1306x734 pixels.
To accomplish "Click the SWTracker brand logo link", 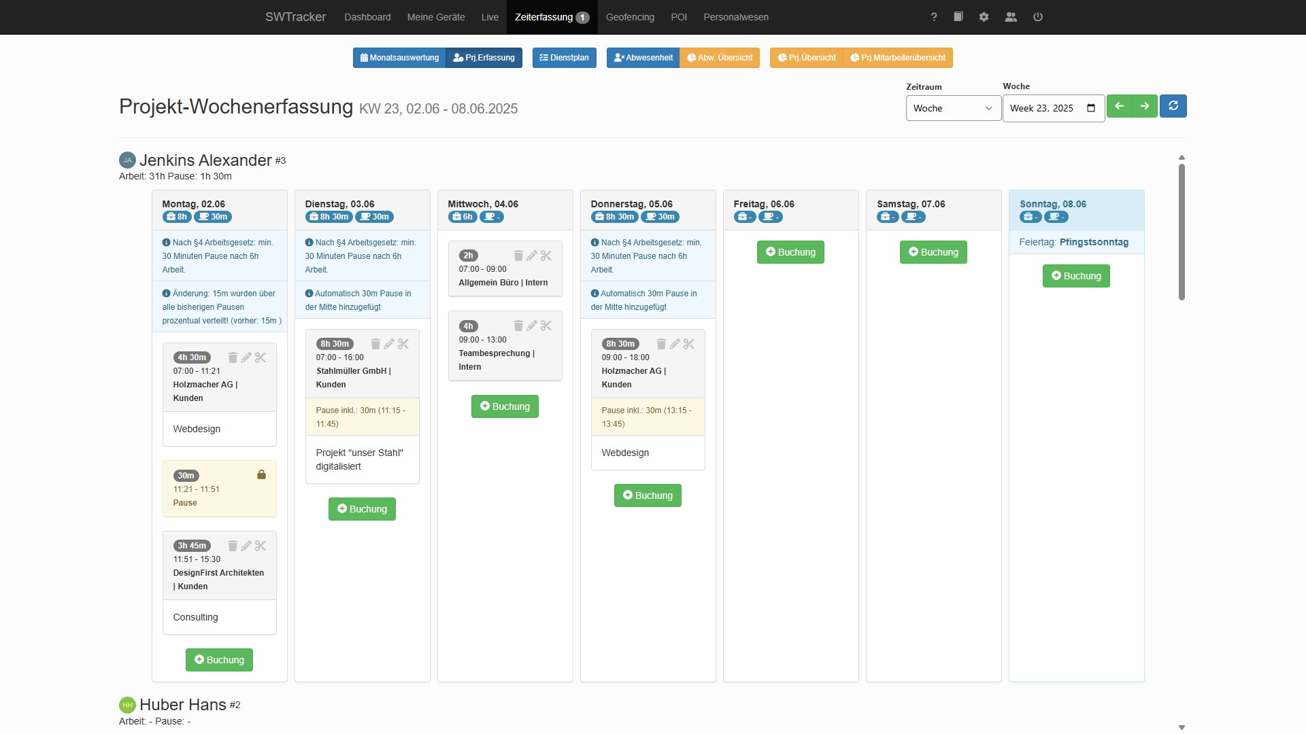I will (x=296, y=17).
